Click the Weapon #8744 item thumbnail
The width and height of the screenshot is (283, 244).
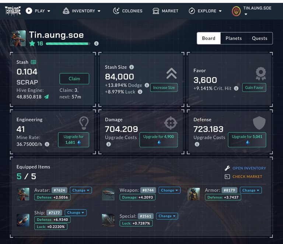click(x=108, y=194)
